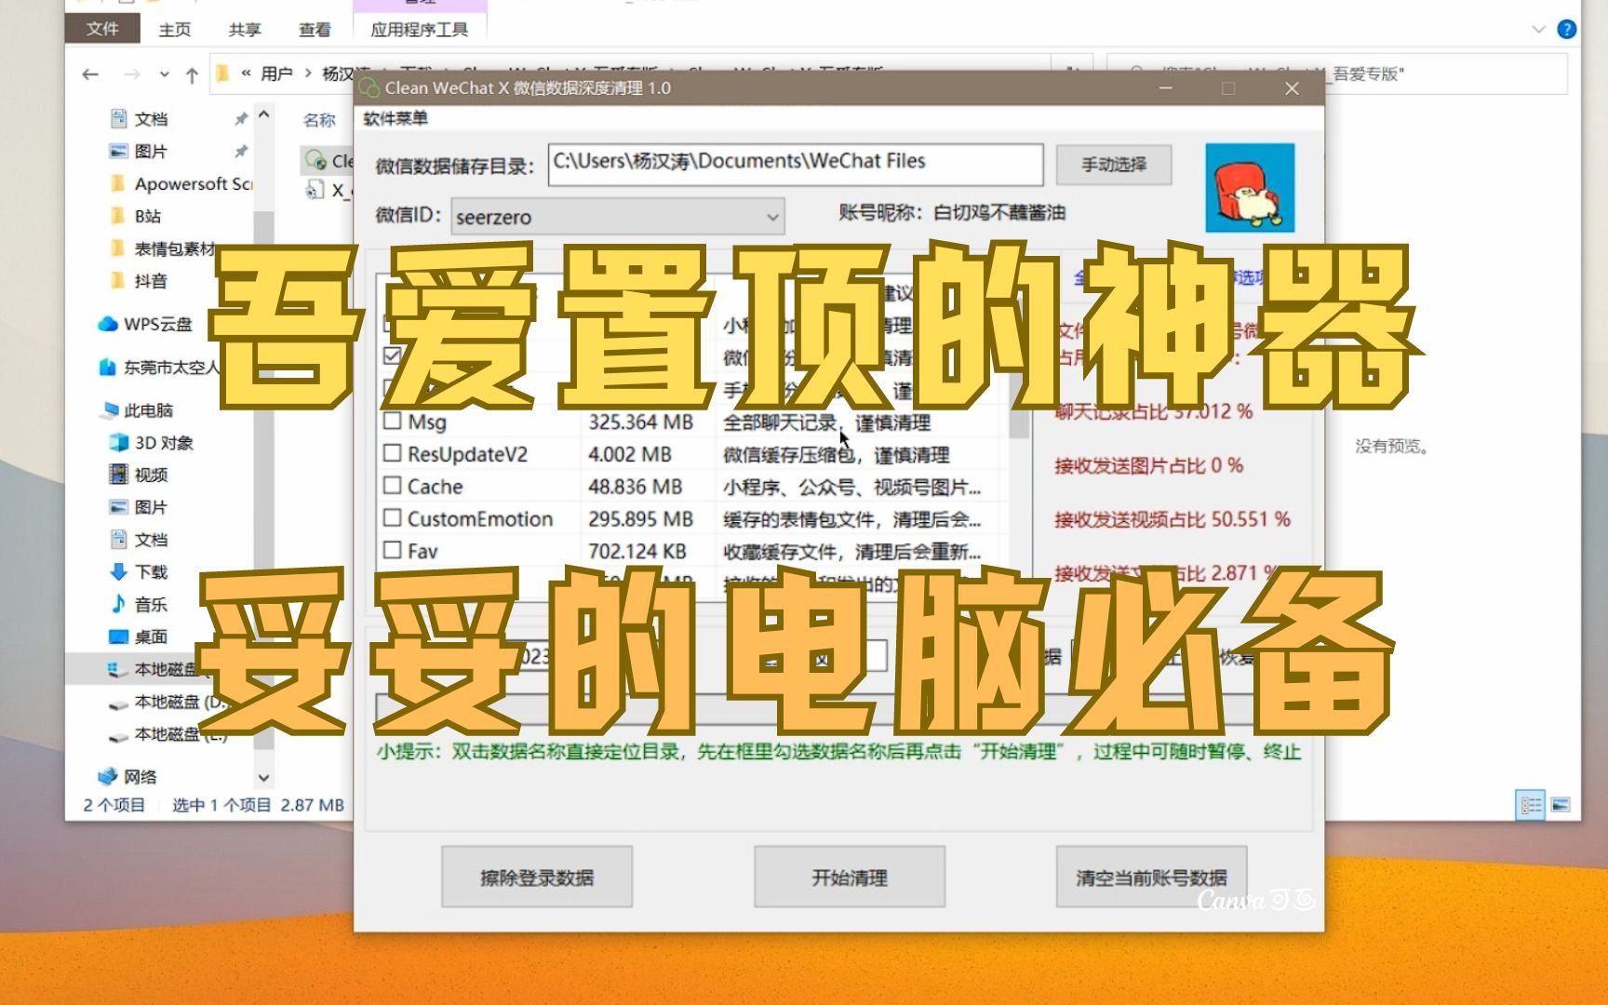Viewport: 1608px width, 1005px height.
Task: Click the account avatar image
Action: pos(1250,187)
